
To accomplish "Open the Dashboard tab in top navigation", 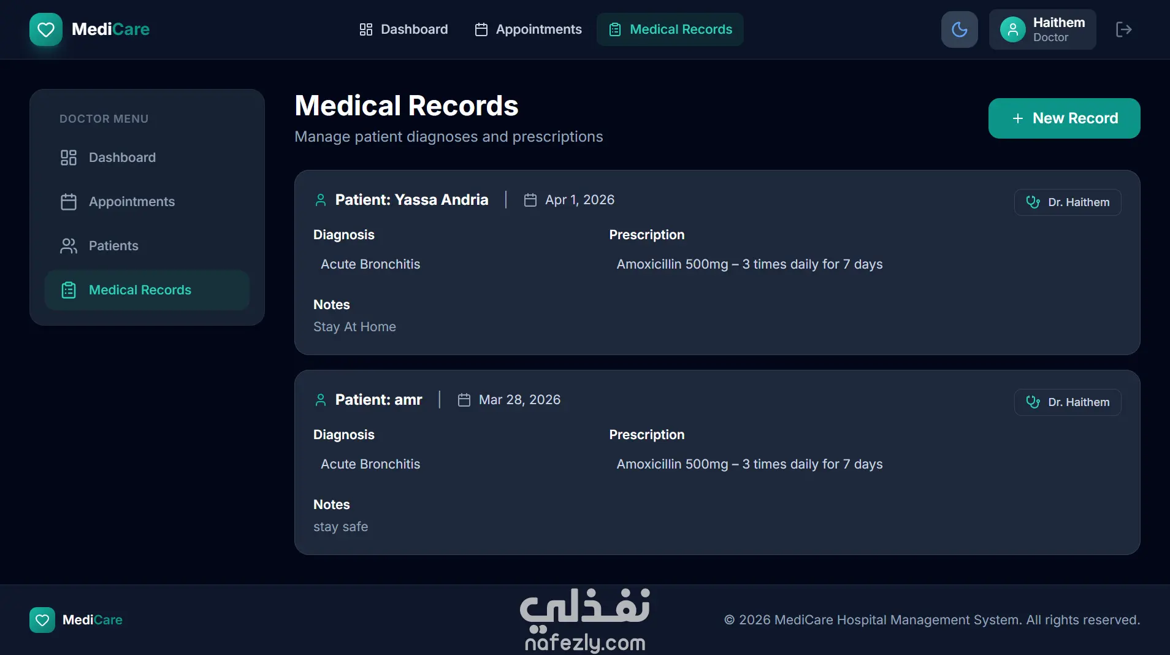I will click(x=403, y=29).
